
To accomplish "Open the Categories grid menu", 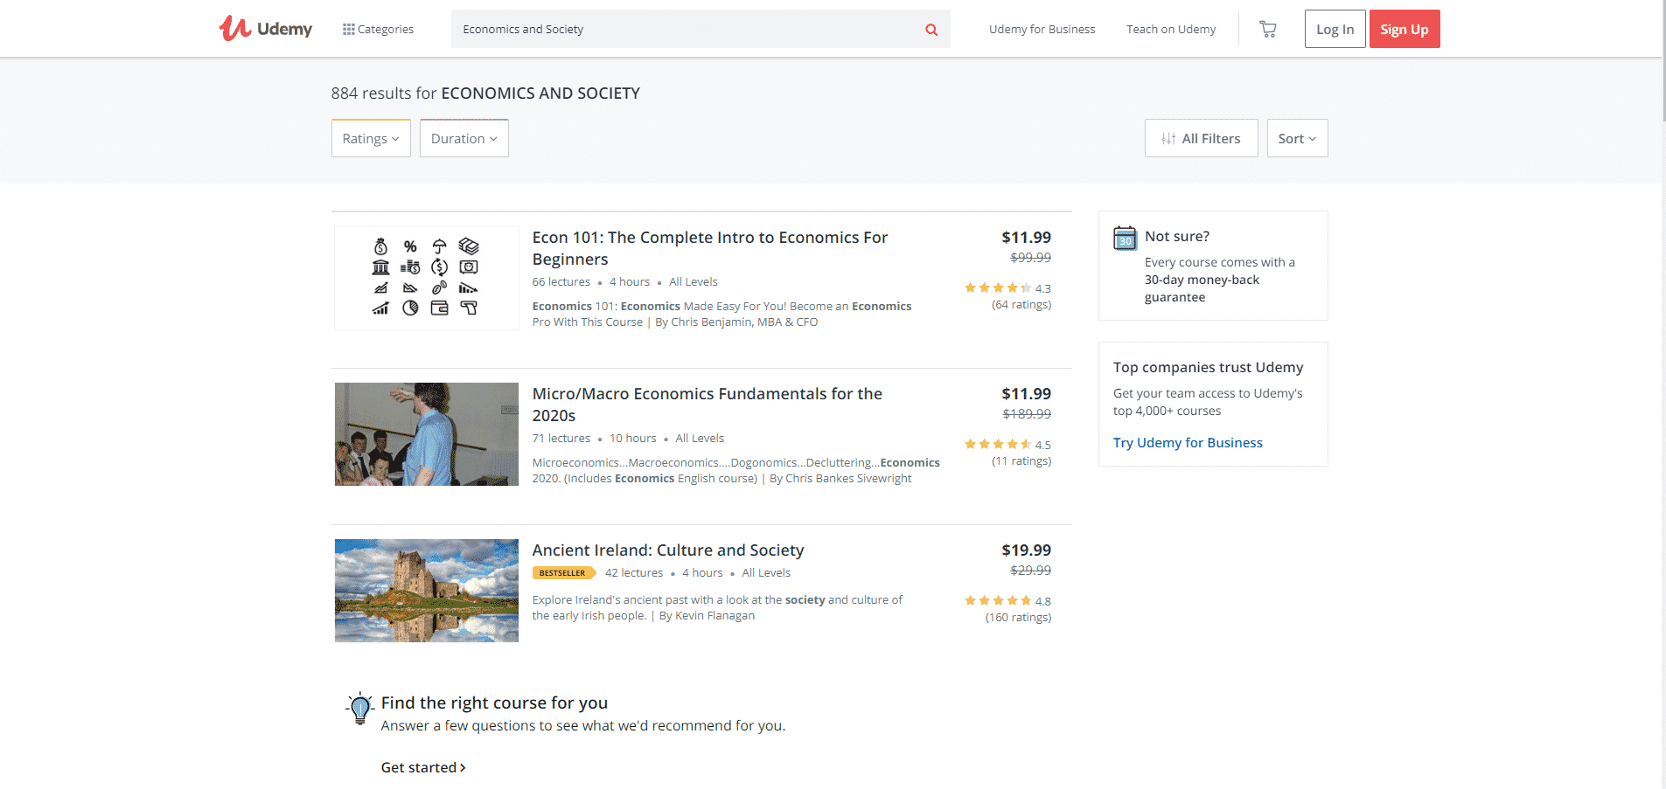I will [378, 29].
